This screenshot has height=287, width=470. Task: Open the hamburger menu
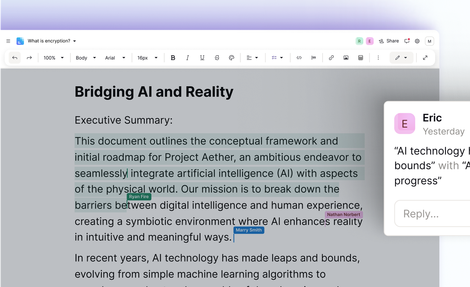point(8,41)
